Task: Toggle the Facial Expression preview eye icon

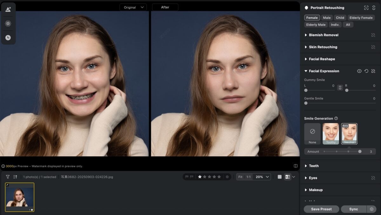Action: [360, 71]
